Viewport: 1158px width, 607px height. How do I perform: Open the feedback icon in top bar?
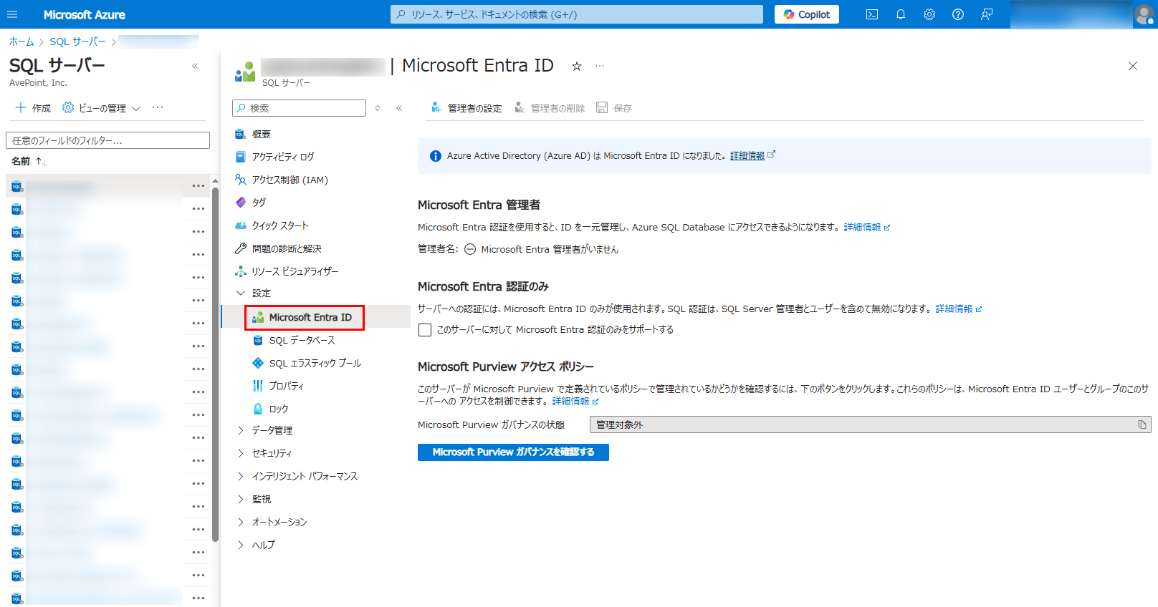point(987,14)
